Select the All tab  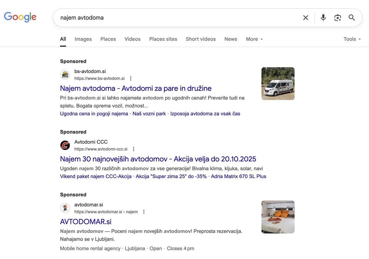pyautogui.click(x=63, y=39)
